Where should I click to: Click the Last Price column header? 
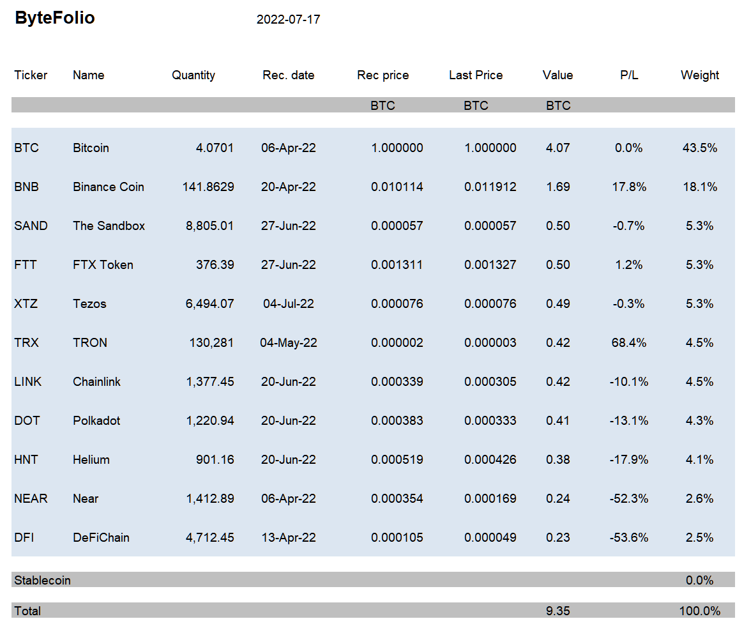476,75
